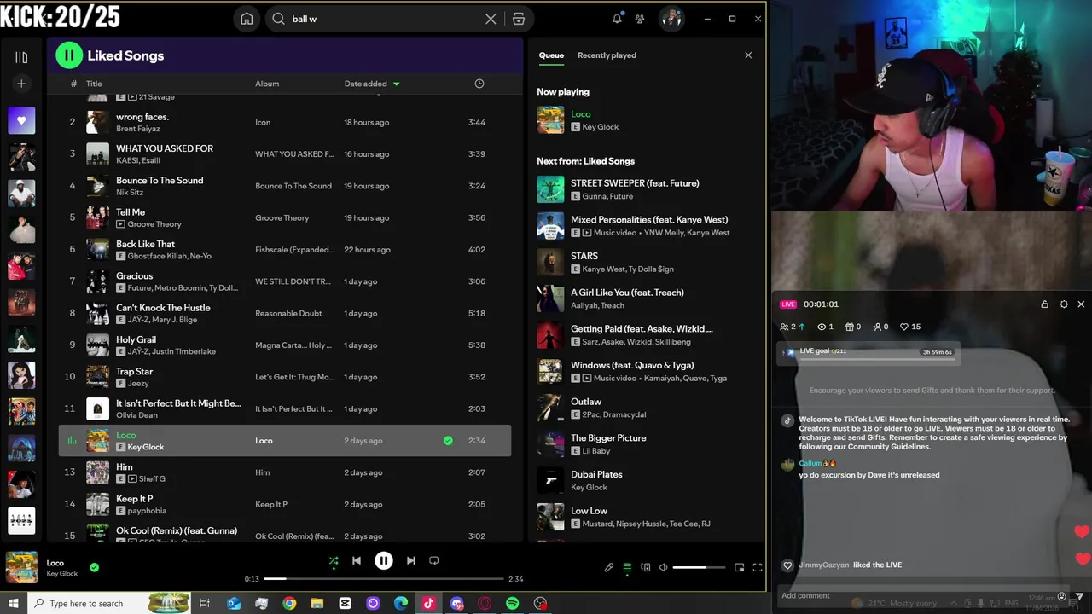Click the Key Glock link under Now playing
The image size is (1092, 614).
(x=601, y=127)
